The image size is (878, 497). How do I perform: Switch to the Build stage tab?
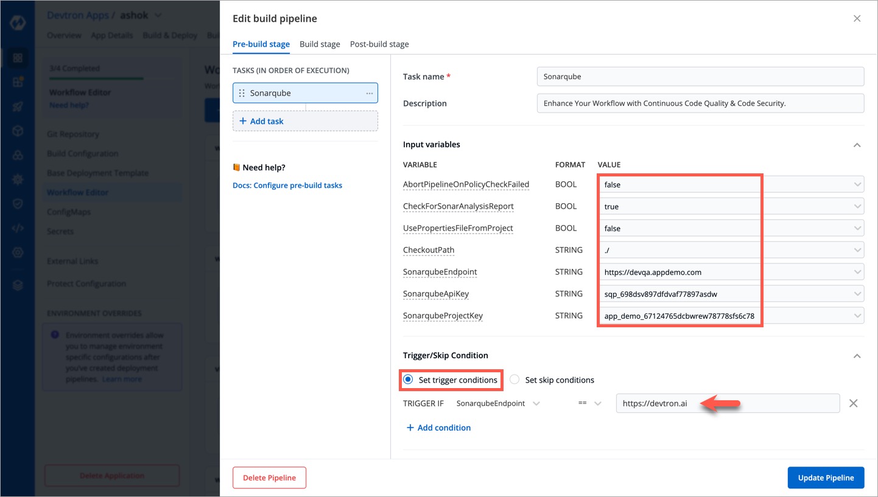[320, 44]
